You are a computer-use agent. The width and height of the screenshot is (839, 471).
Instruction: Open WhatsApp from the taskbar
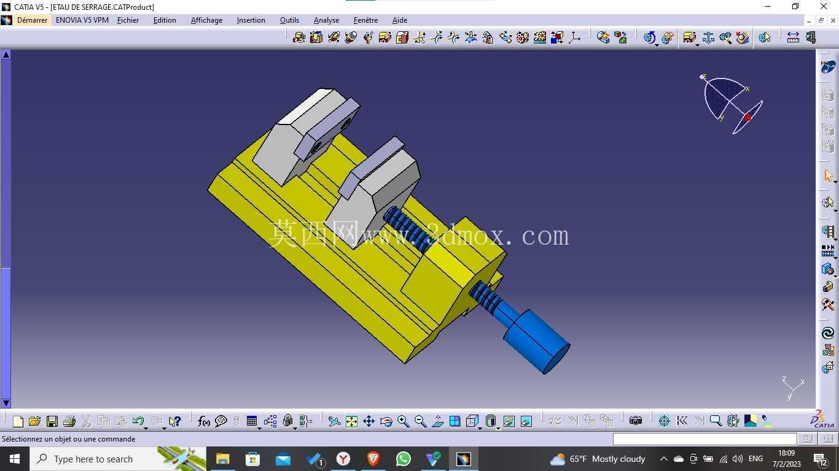pos(403,459)
